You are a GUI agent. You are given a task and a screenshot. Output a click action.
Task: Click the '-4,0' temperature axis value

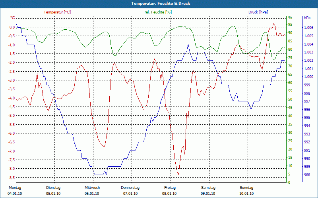coord(12,98)
